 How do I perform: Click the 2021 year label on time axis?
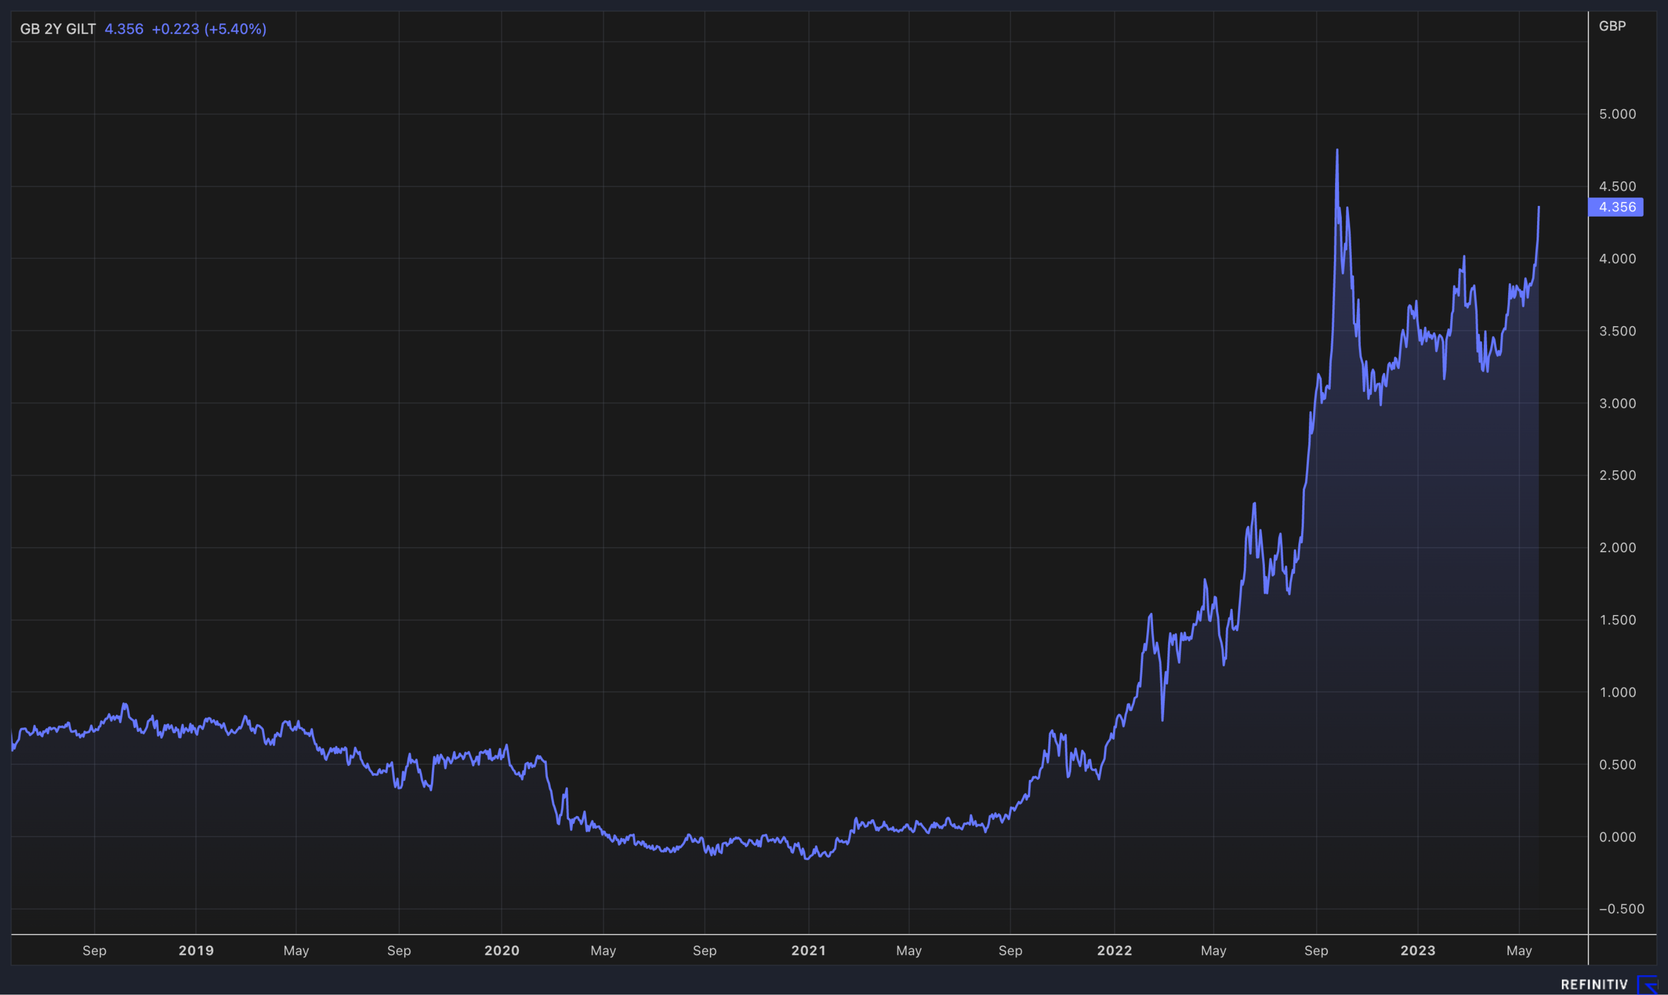pyautogui.click(x=808, y=951)
